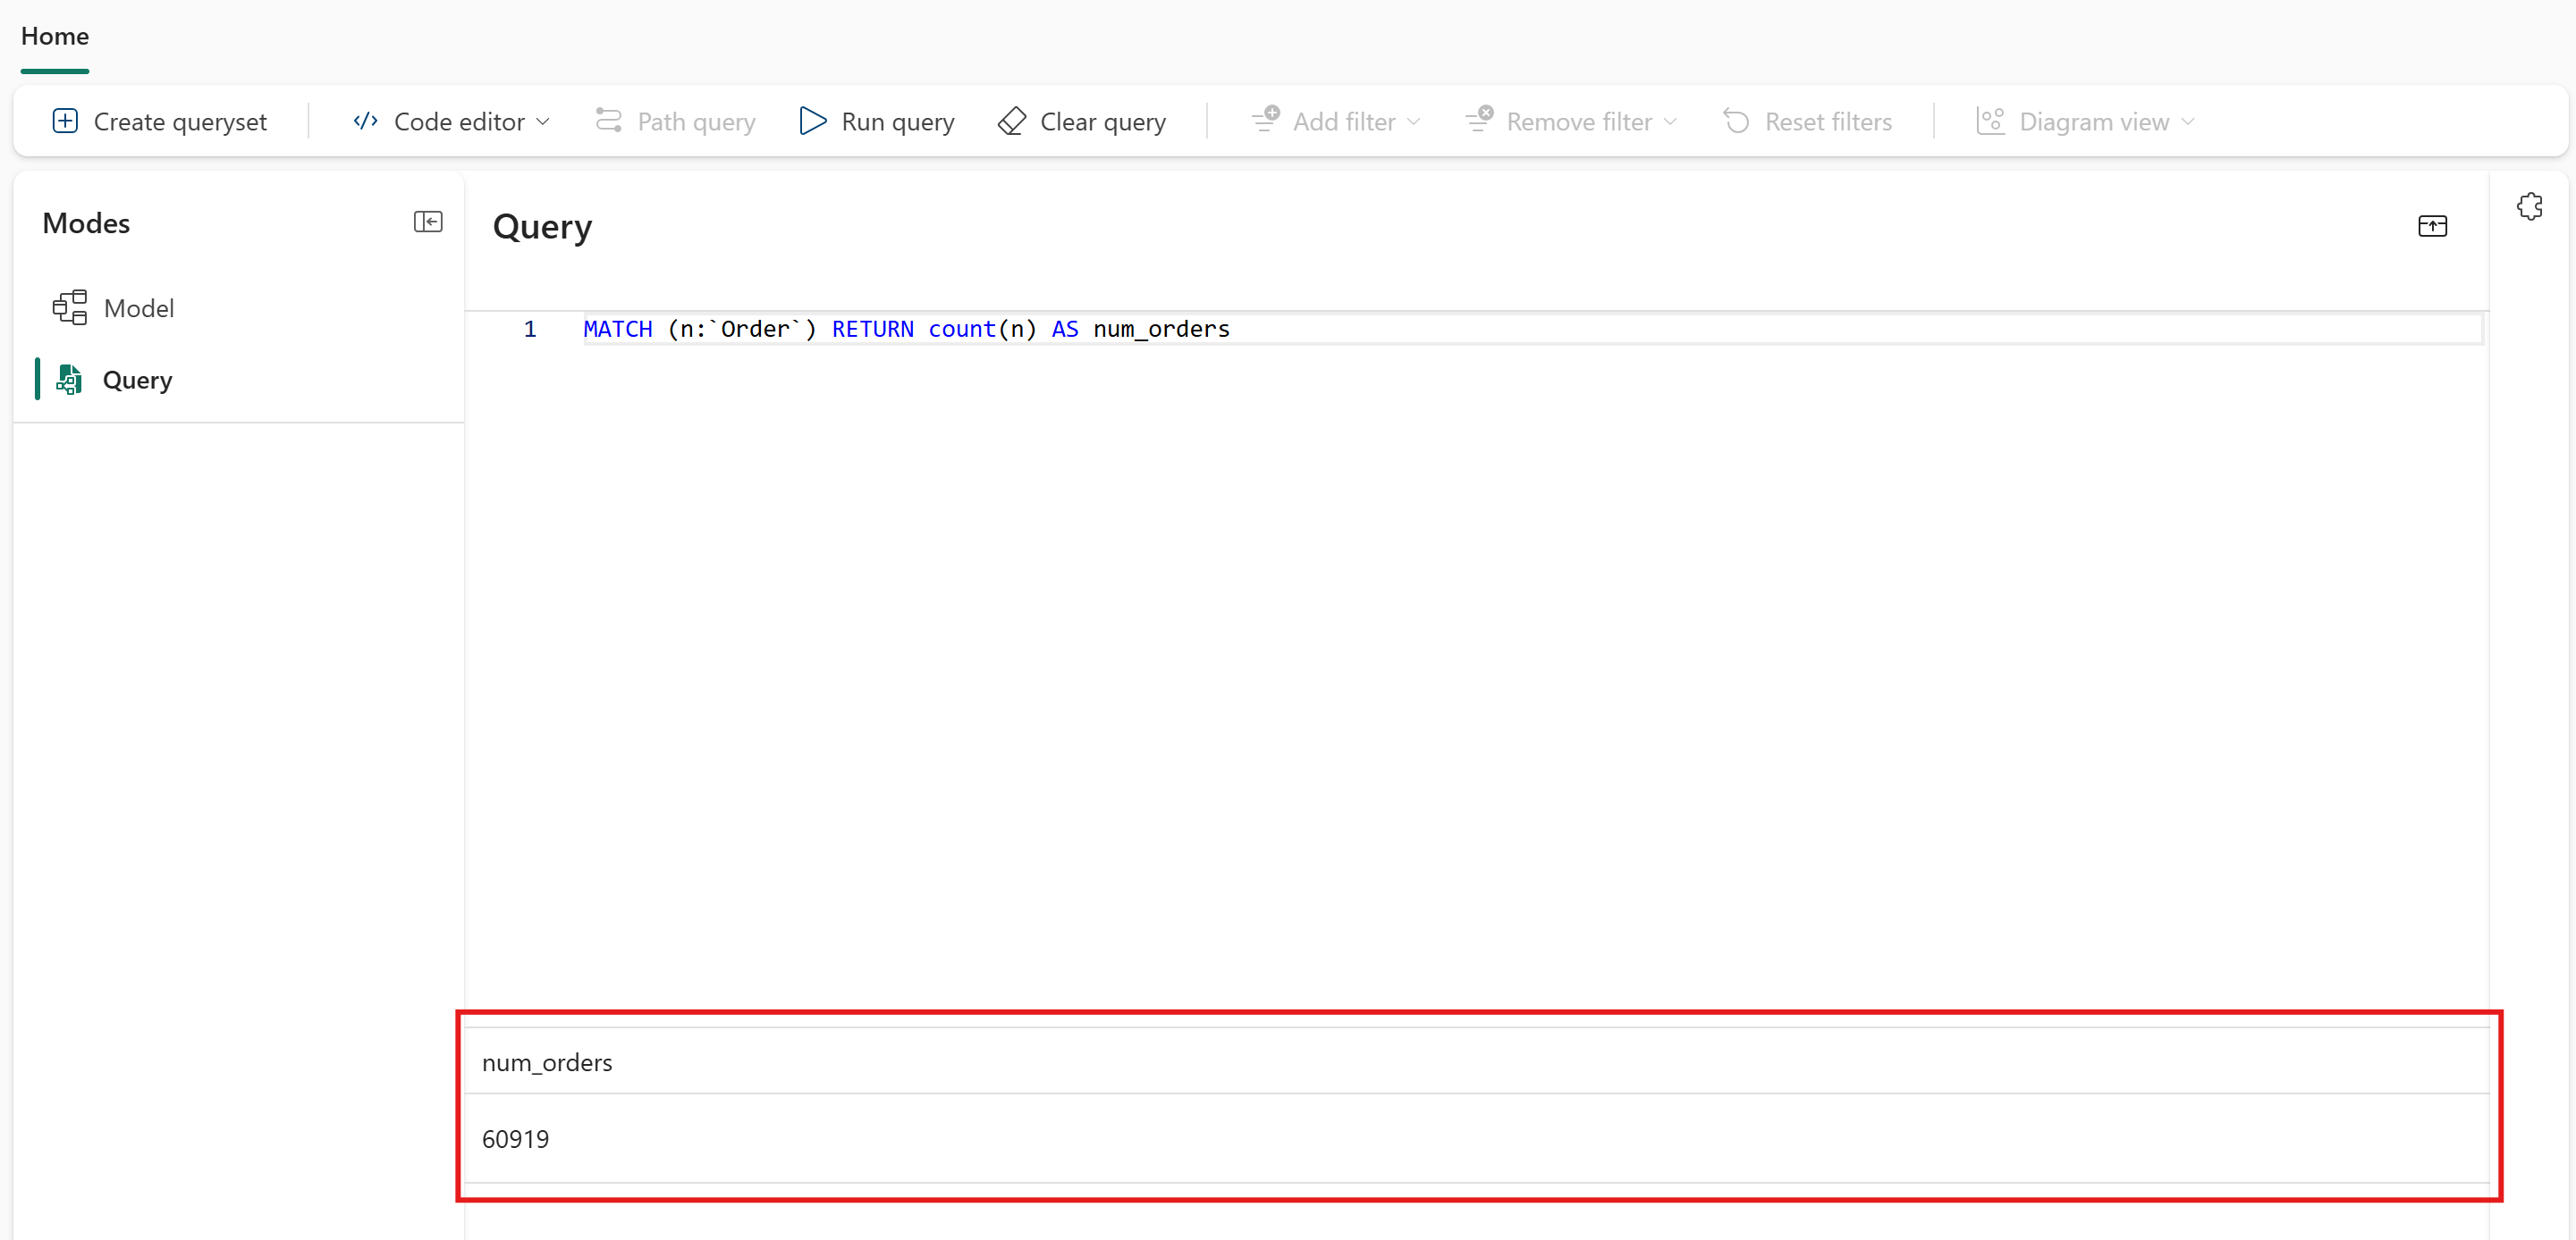Viewport: 2576px width, 1240px height.
Task: Open the Home tab
Action: click(x=55, y=36)
